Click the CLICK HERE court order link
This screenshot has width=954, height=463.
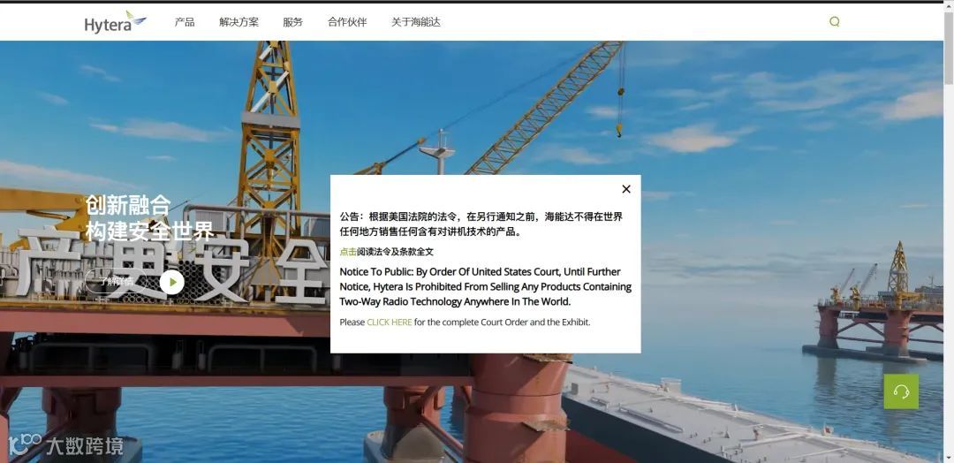(x=390, y=322)
